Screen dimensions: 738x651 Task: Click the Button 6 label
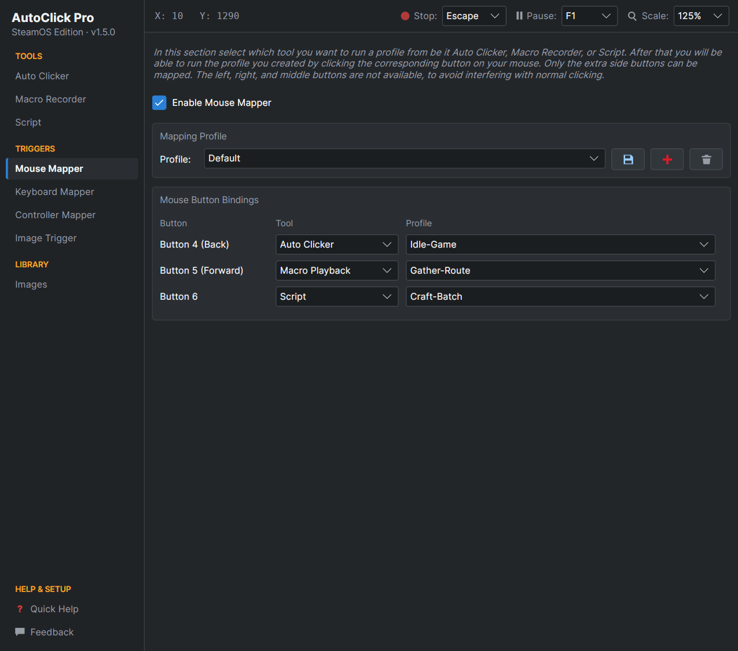[179, 296]
